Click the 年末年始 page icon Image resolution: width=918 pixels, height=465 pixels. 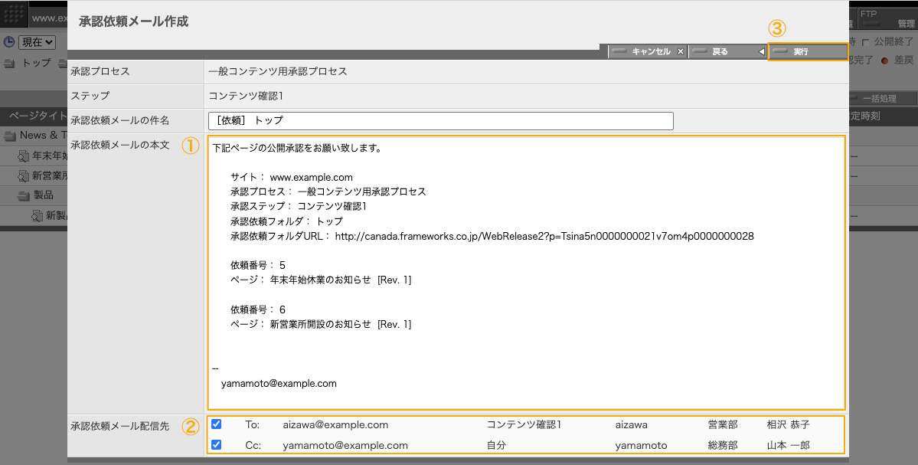tap(25, 156)
